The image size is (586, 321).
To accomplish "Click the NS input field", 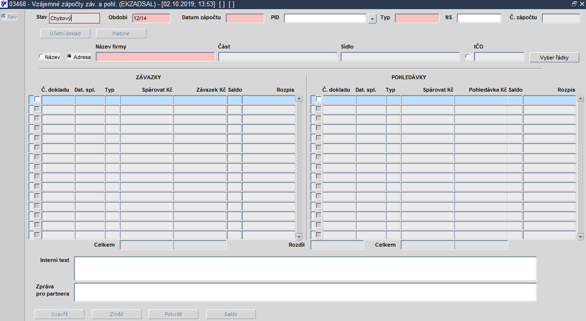I will point(479,18).
